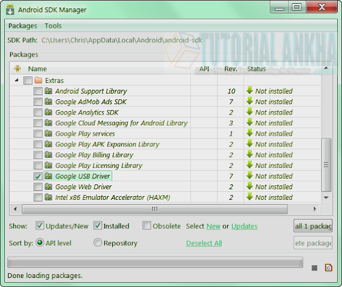
Task: Click the Status column header
Action: 256,69
